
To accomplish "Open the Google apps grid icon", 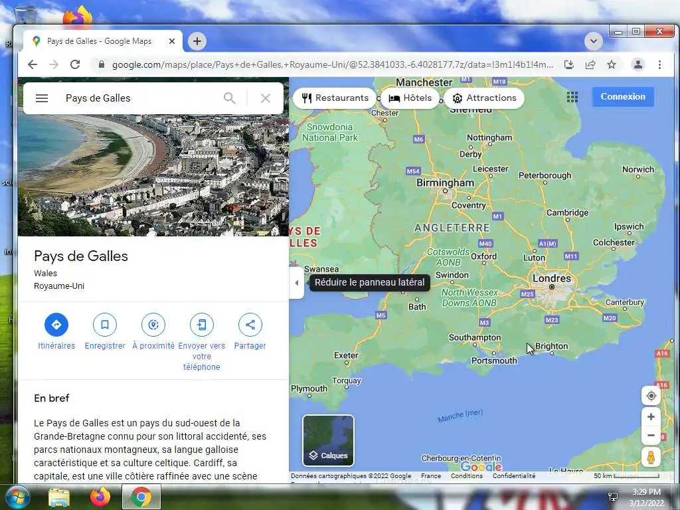I will pos(572,97).
